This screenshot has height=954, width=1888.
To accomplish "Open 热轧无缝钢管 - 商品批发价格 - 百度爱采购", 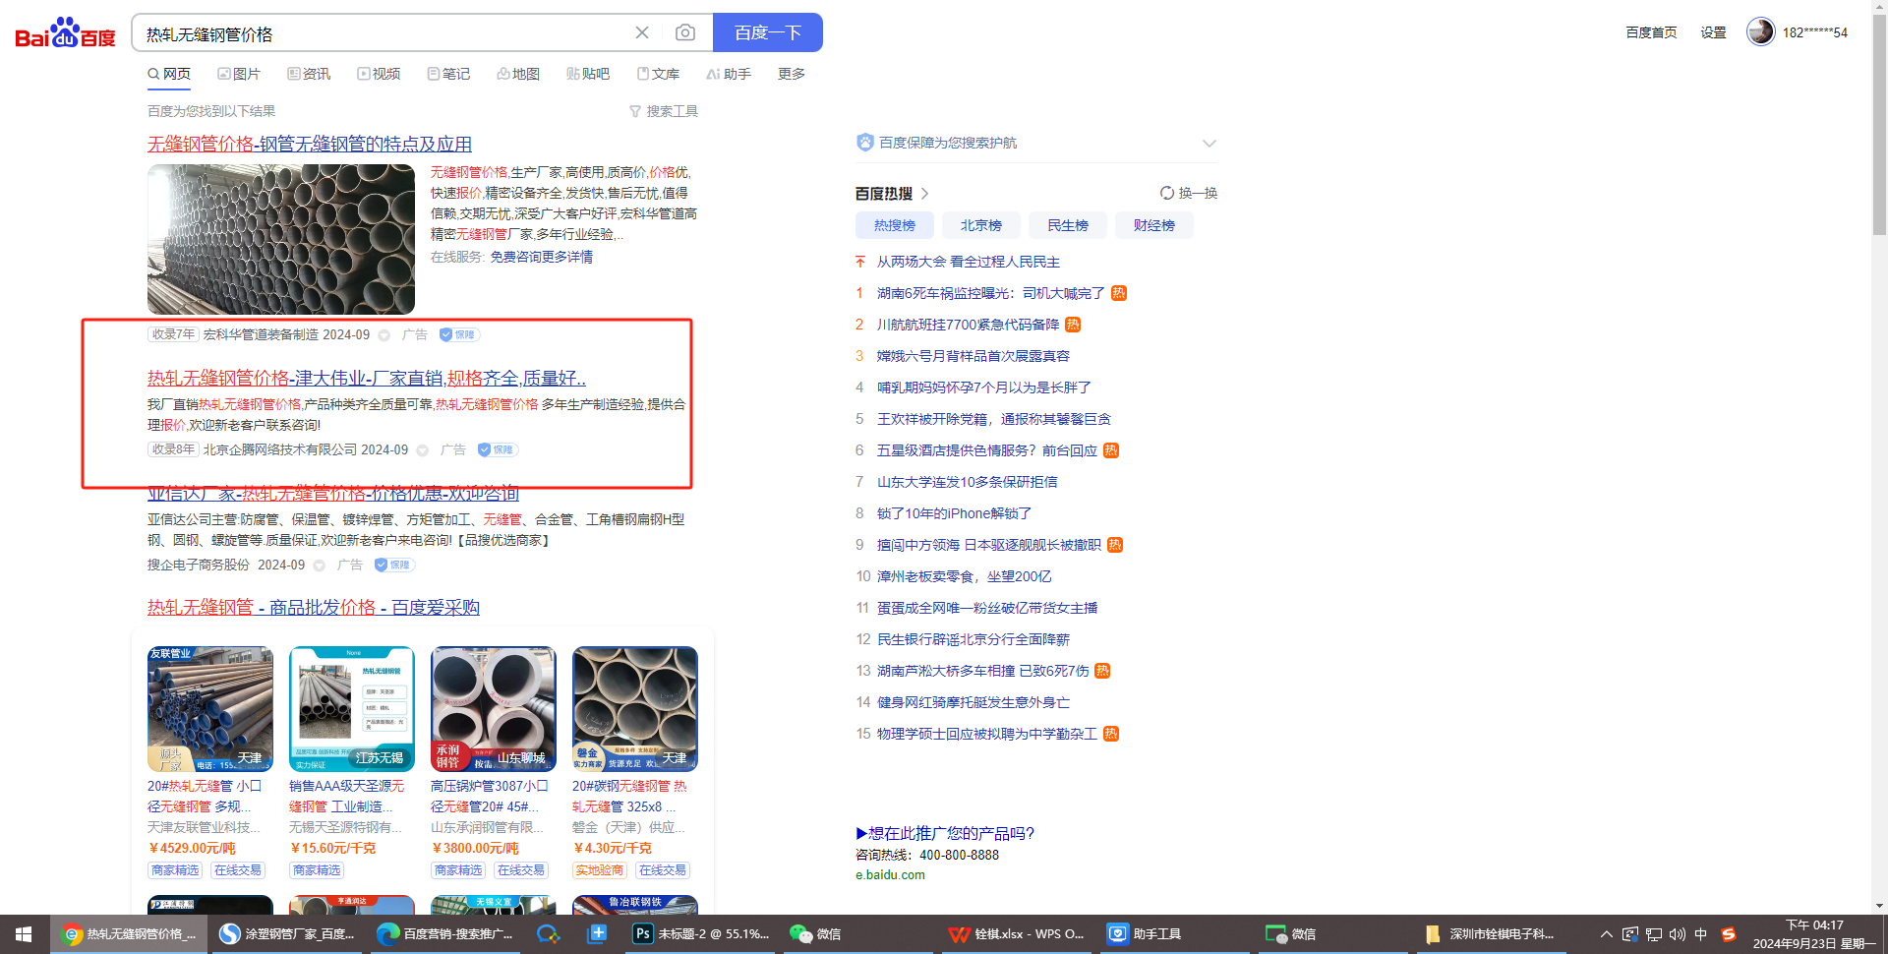I will point(314,608).
